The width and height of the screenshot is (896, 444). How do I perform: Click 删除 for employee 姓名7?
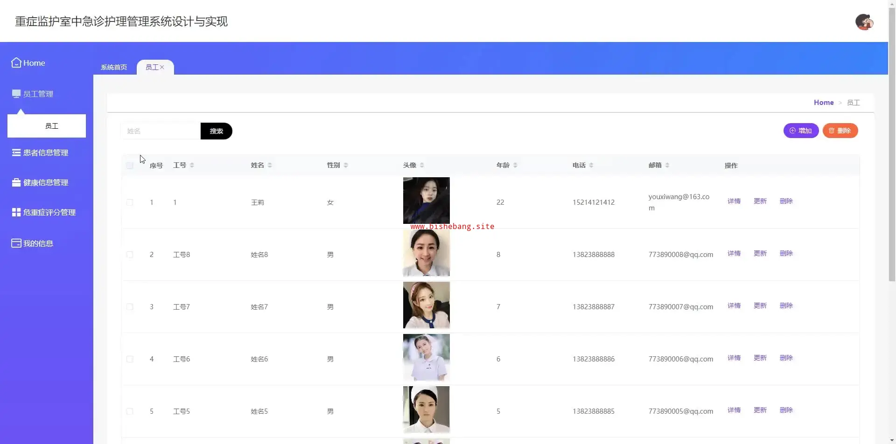click(786, 305)
